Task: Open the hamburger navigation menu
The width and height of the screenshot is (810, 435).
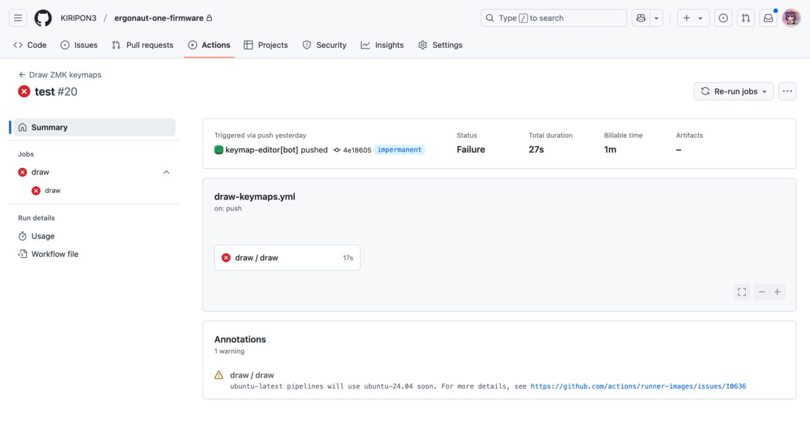Action: pos(18,18)
